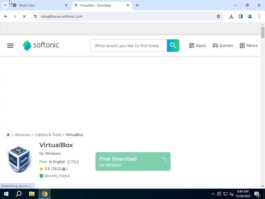The height and width of the screenshot is (199, 265).
Task: Click the address bar URL
Action: pyautogui.click(x=61, y=16)
